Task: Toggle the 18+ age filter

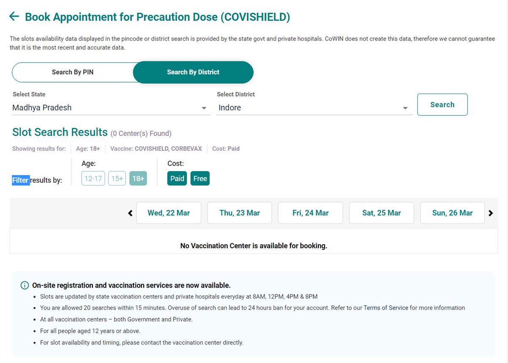Action: pyautogui.click(x=138, y=178)
